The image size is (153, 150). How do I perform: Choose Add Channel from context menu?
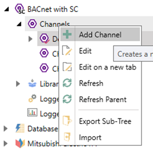pos(100,34)
